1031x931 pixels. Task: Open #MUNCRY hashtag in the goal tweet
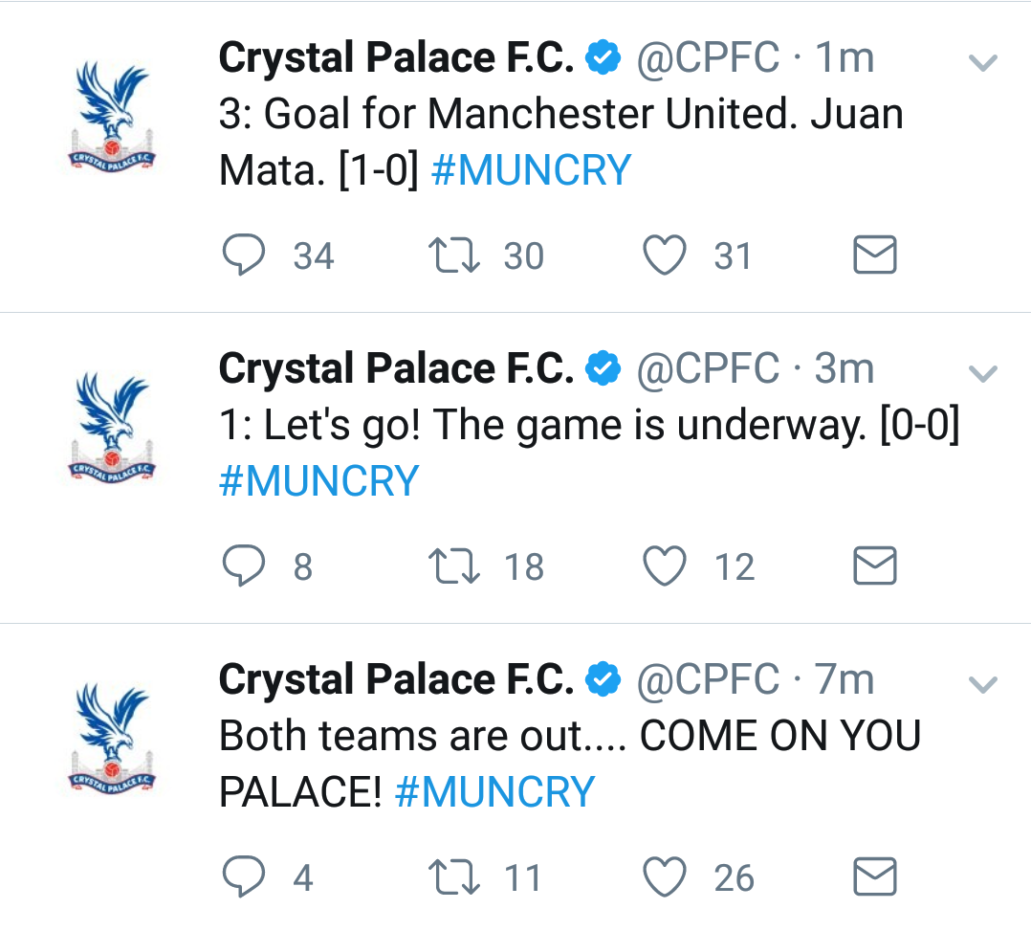(531, 170)
